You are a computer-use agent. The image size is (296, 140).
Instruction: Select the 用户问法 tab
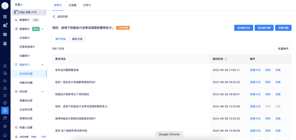point(61,39)
